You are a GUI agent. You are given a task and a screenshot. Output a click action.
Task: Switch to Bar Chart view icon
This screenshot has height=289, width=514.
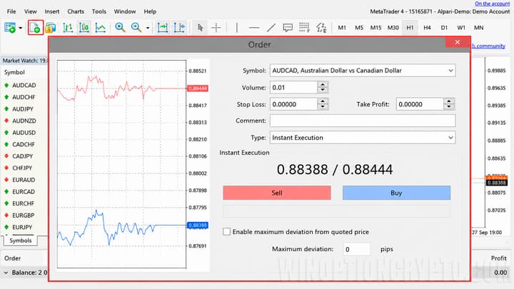tap(68, 28)
